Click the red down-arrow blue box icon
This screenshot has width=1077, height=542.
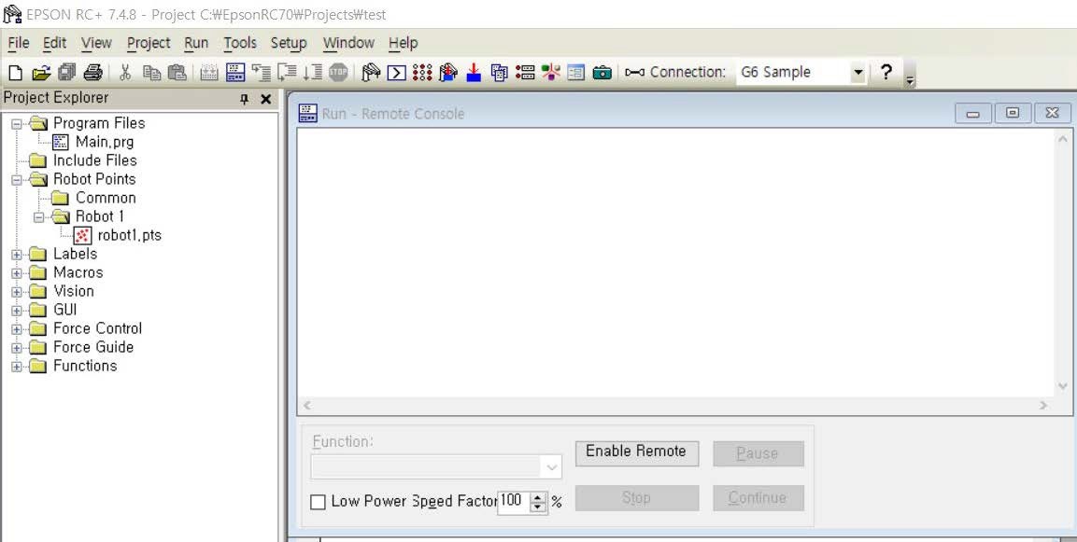click(474, 72)
